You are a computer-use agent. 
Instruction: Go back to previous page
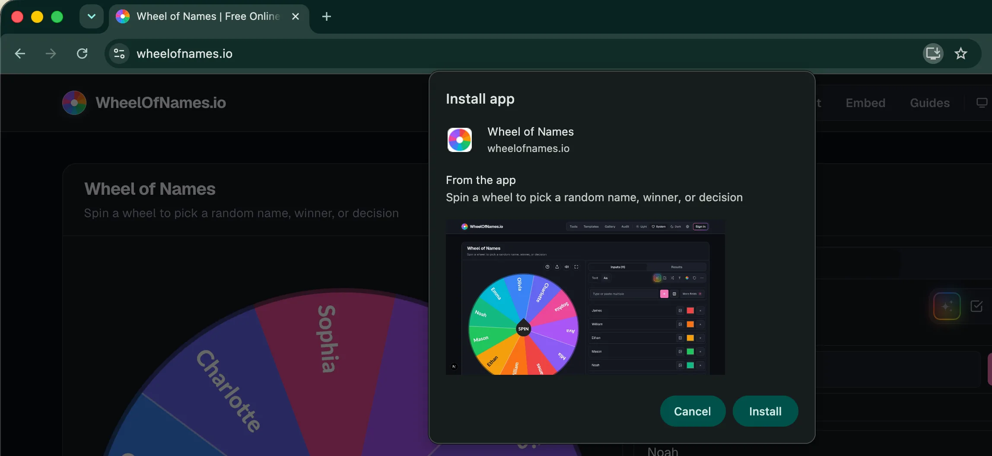[x=20, y=54]
